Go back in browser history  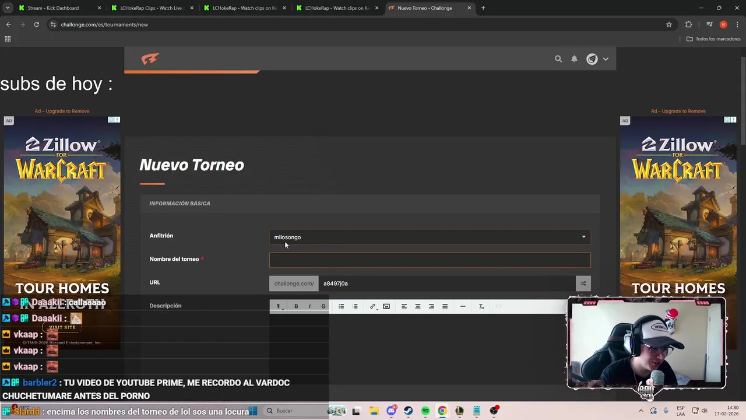(8, 24)
